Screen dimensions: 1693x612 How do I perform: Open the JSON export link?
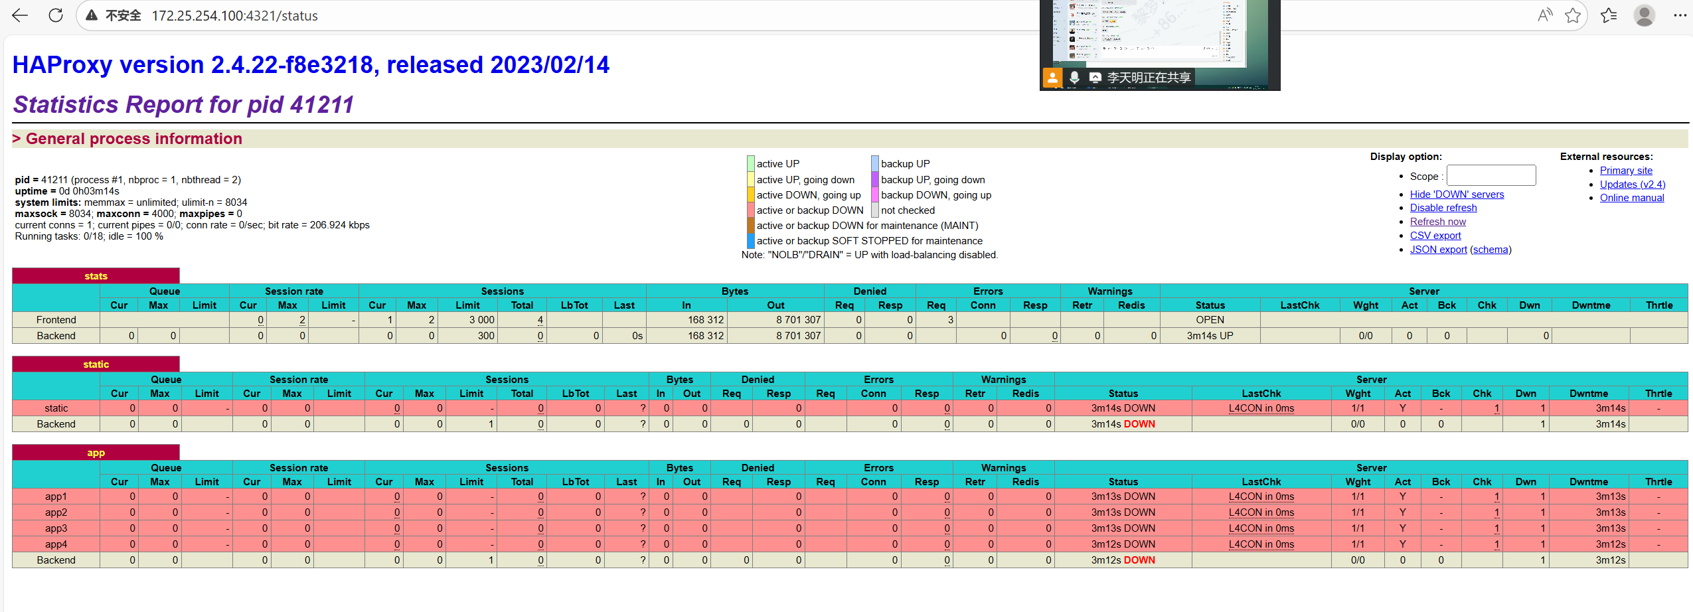(1438, 250)
